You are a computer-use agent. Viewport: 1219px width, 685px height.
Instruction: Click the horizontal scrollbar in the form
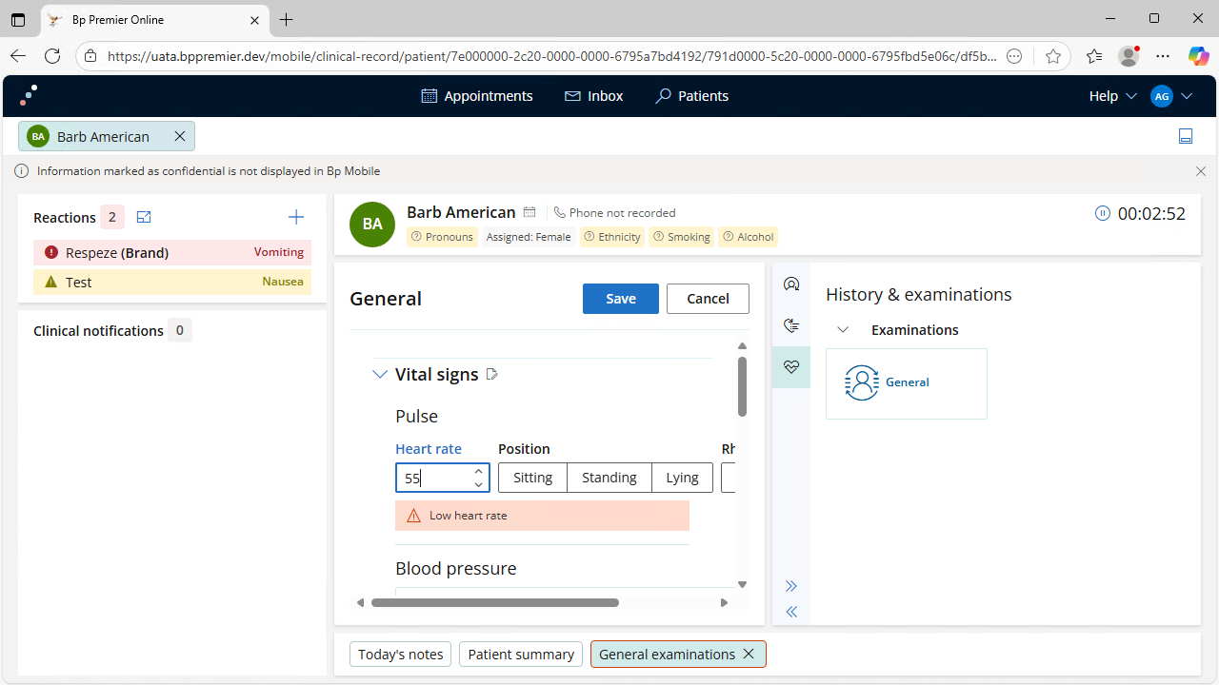click(495, 602)
